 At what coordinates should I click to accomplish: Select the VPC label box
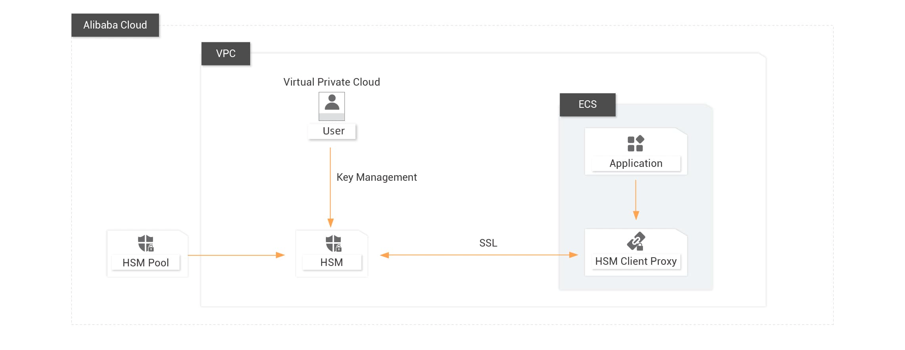(x=226, y=54)
